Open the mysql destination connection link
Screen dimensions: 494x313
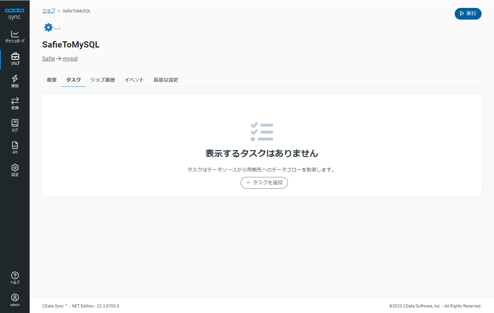[70, 59]
